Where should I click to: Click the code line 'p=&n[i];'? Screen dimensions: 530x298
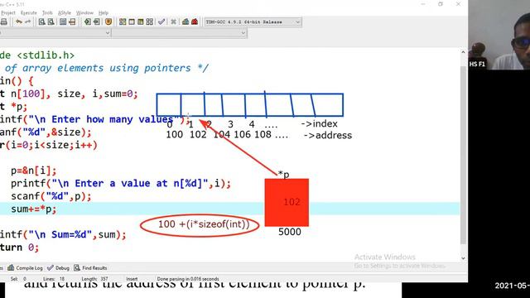33,171
